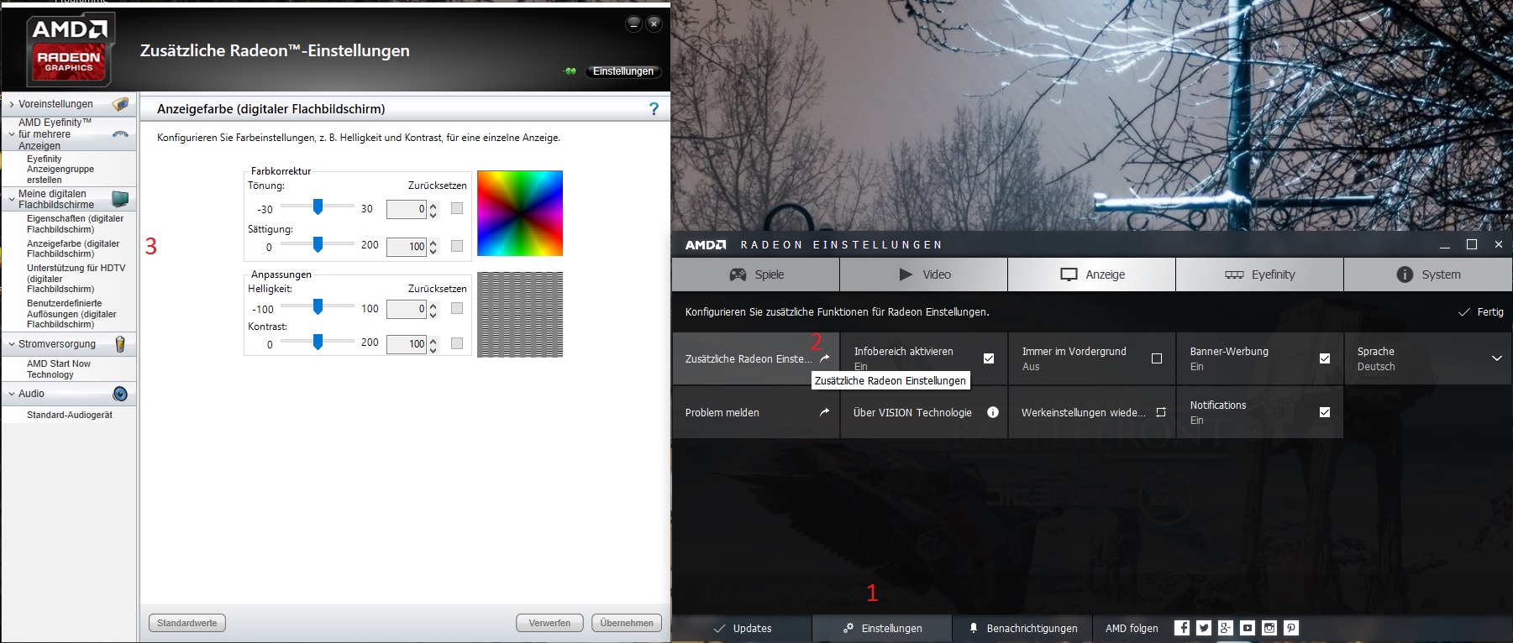Open AMD's Twitter page icon
Image resolution: width=1513 pixels, height=643 pixels.
(x=1204, y=628)
